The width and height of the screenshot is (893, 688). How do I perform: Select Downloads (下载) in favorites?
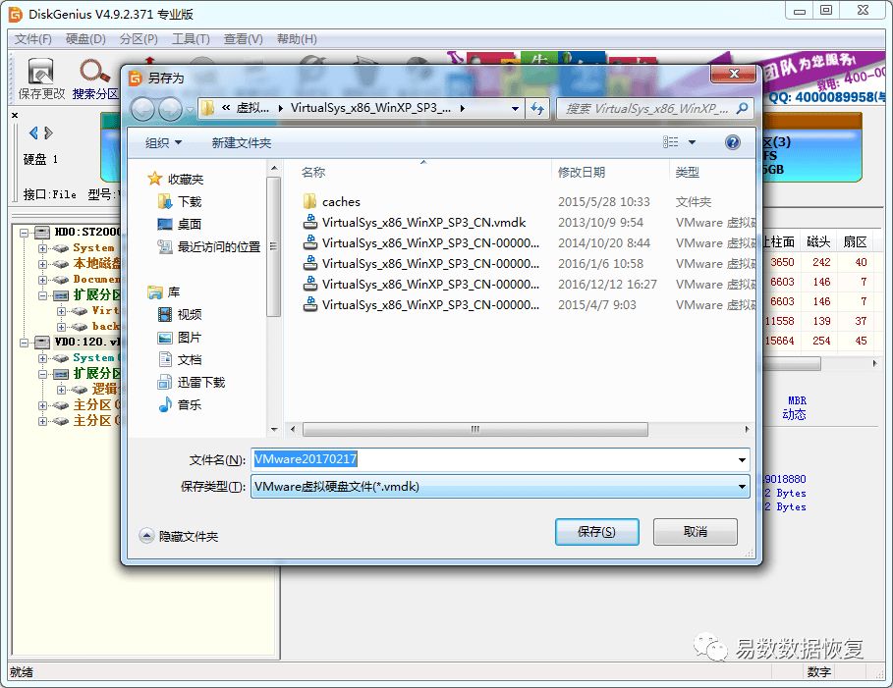(x=179, y=201)
